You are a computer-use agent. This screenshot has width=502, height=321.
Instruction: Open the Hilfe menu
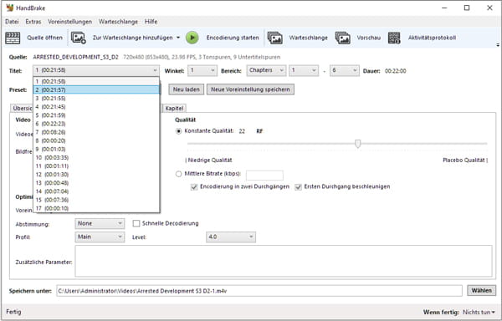151,22
